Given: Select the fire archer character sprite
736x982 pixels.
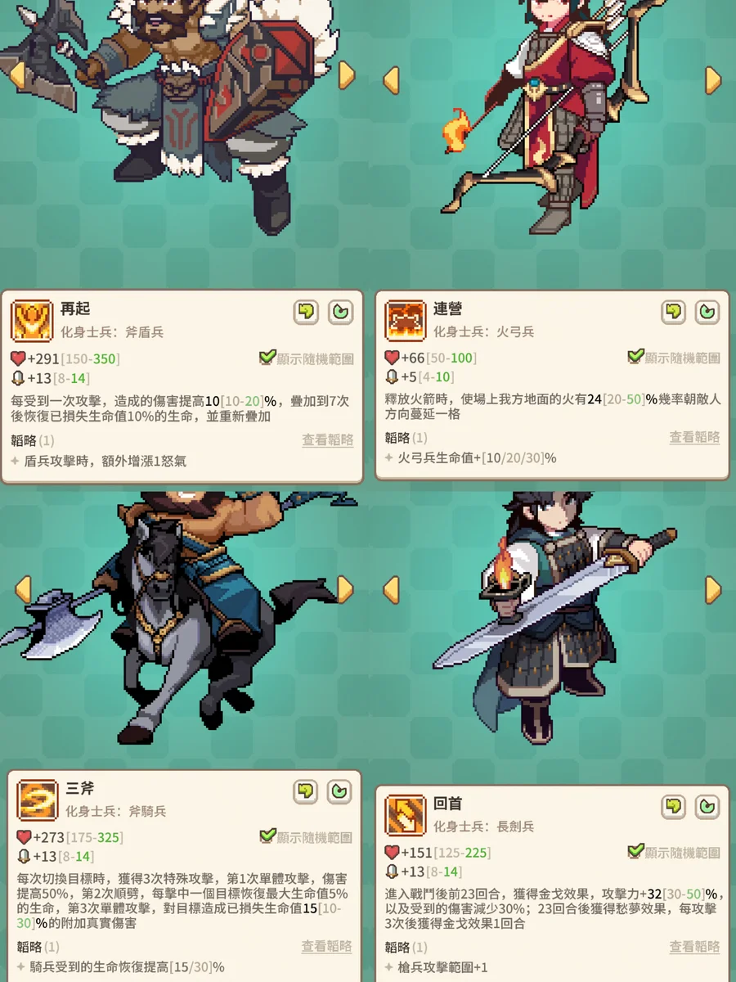Looking at the screenshot, I should click(540, 115).
